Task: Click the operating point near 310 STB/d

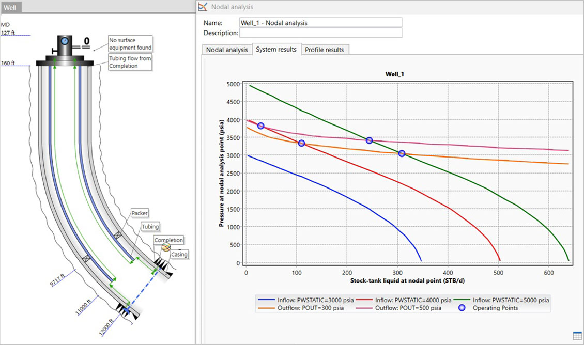Action: (x=402, y=153)
